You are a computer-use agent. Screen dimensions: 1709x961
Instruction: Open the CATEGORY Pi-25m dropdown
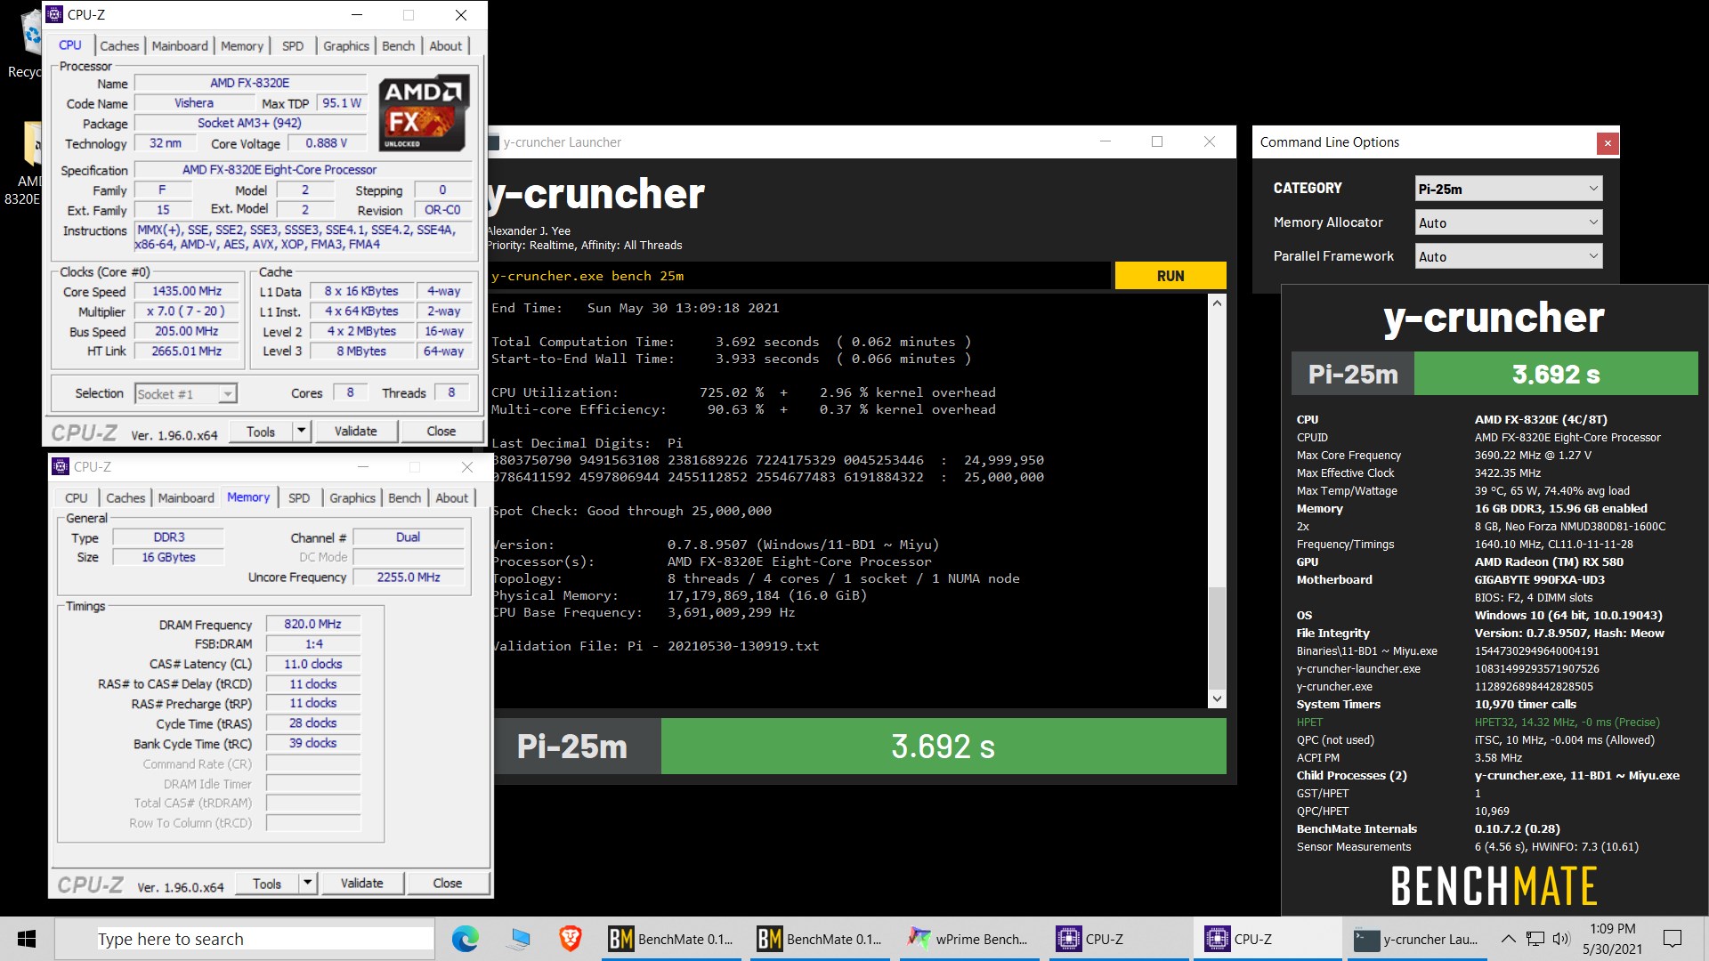(1509, 189)
